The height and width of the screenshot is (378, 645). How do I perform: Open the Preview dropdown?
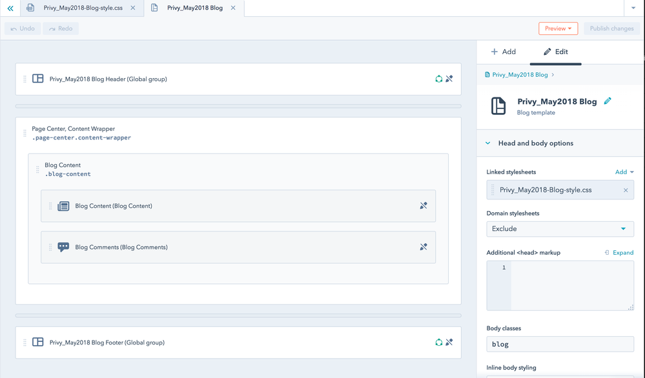point(558,28)
